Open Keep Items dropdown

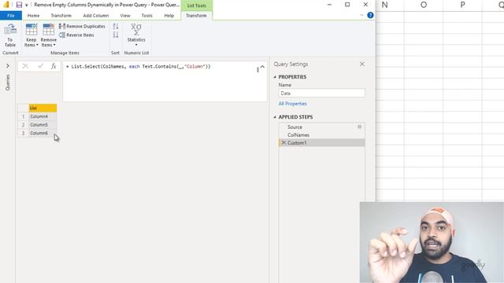pos(31,35)
